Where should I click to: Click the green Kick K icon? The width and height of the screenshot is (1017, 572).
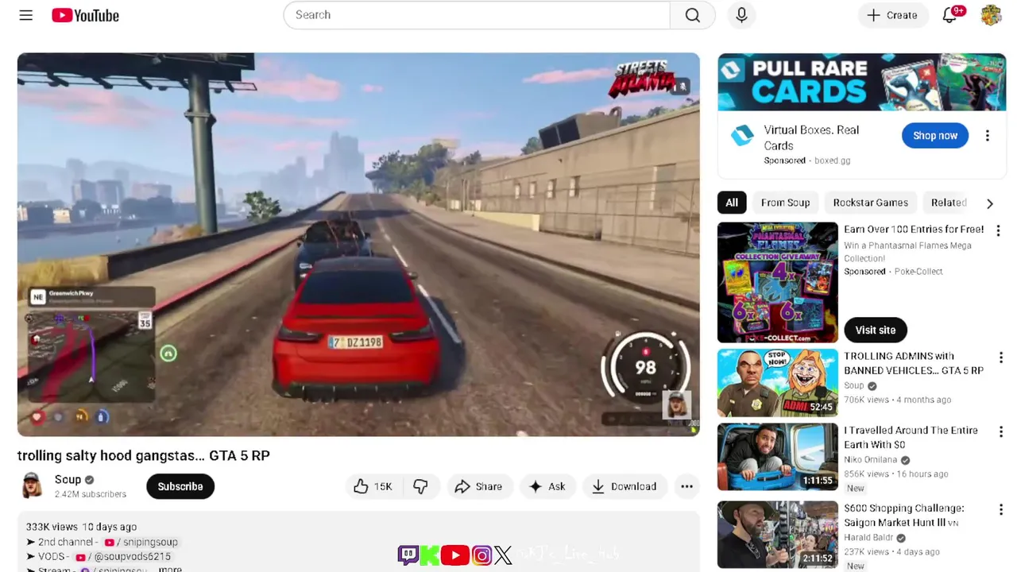click(x=430, y=555)
